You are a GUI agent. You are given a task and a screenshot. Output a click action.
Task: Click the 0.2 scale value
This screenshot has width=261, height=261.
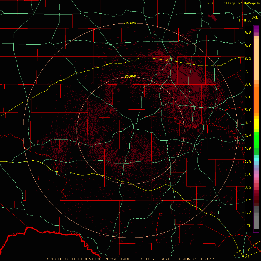tap(248, 187)
